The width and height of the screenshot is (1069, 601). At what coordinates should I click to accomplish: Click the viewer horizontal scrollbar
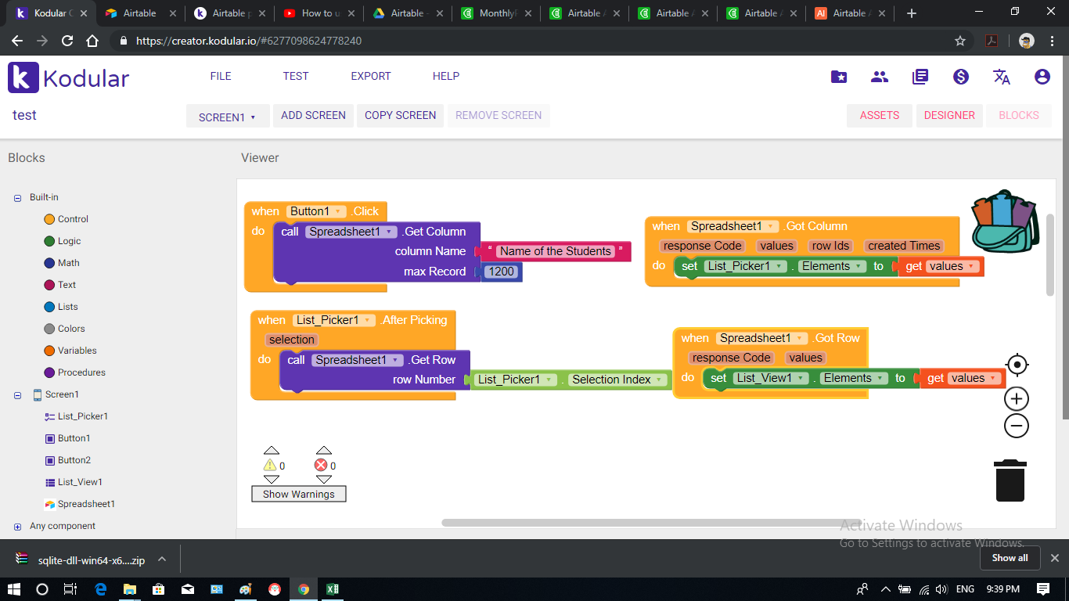click(x=651, y=522)
